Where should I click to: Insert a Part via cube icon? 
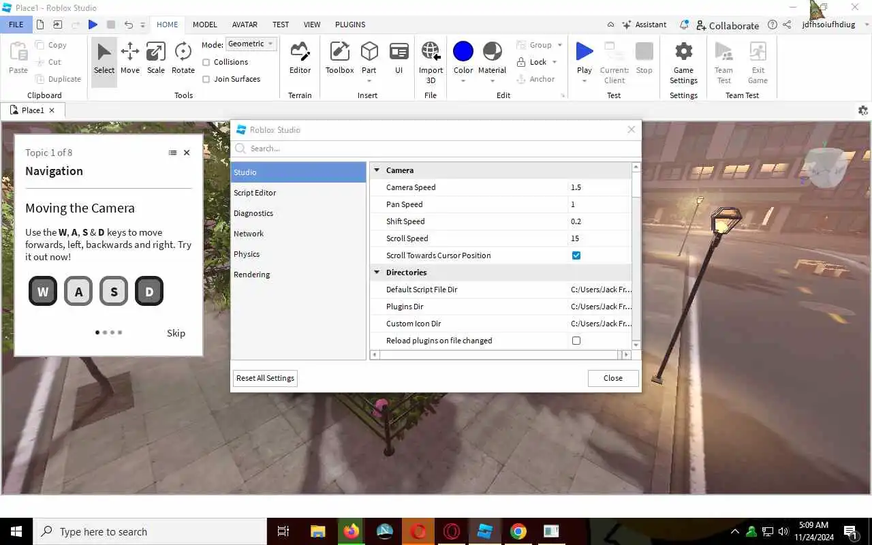pos(369,52)
